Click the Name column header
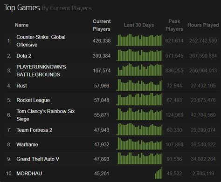Image resolution: width=221 pixels, height=182 pixels. (x=21, y=25)
